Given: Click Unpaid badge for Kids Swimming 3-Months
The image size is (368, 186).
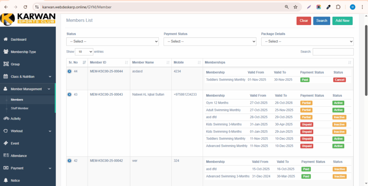Looking at the screenshot, I should 307,124.
